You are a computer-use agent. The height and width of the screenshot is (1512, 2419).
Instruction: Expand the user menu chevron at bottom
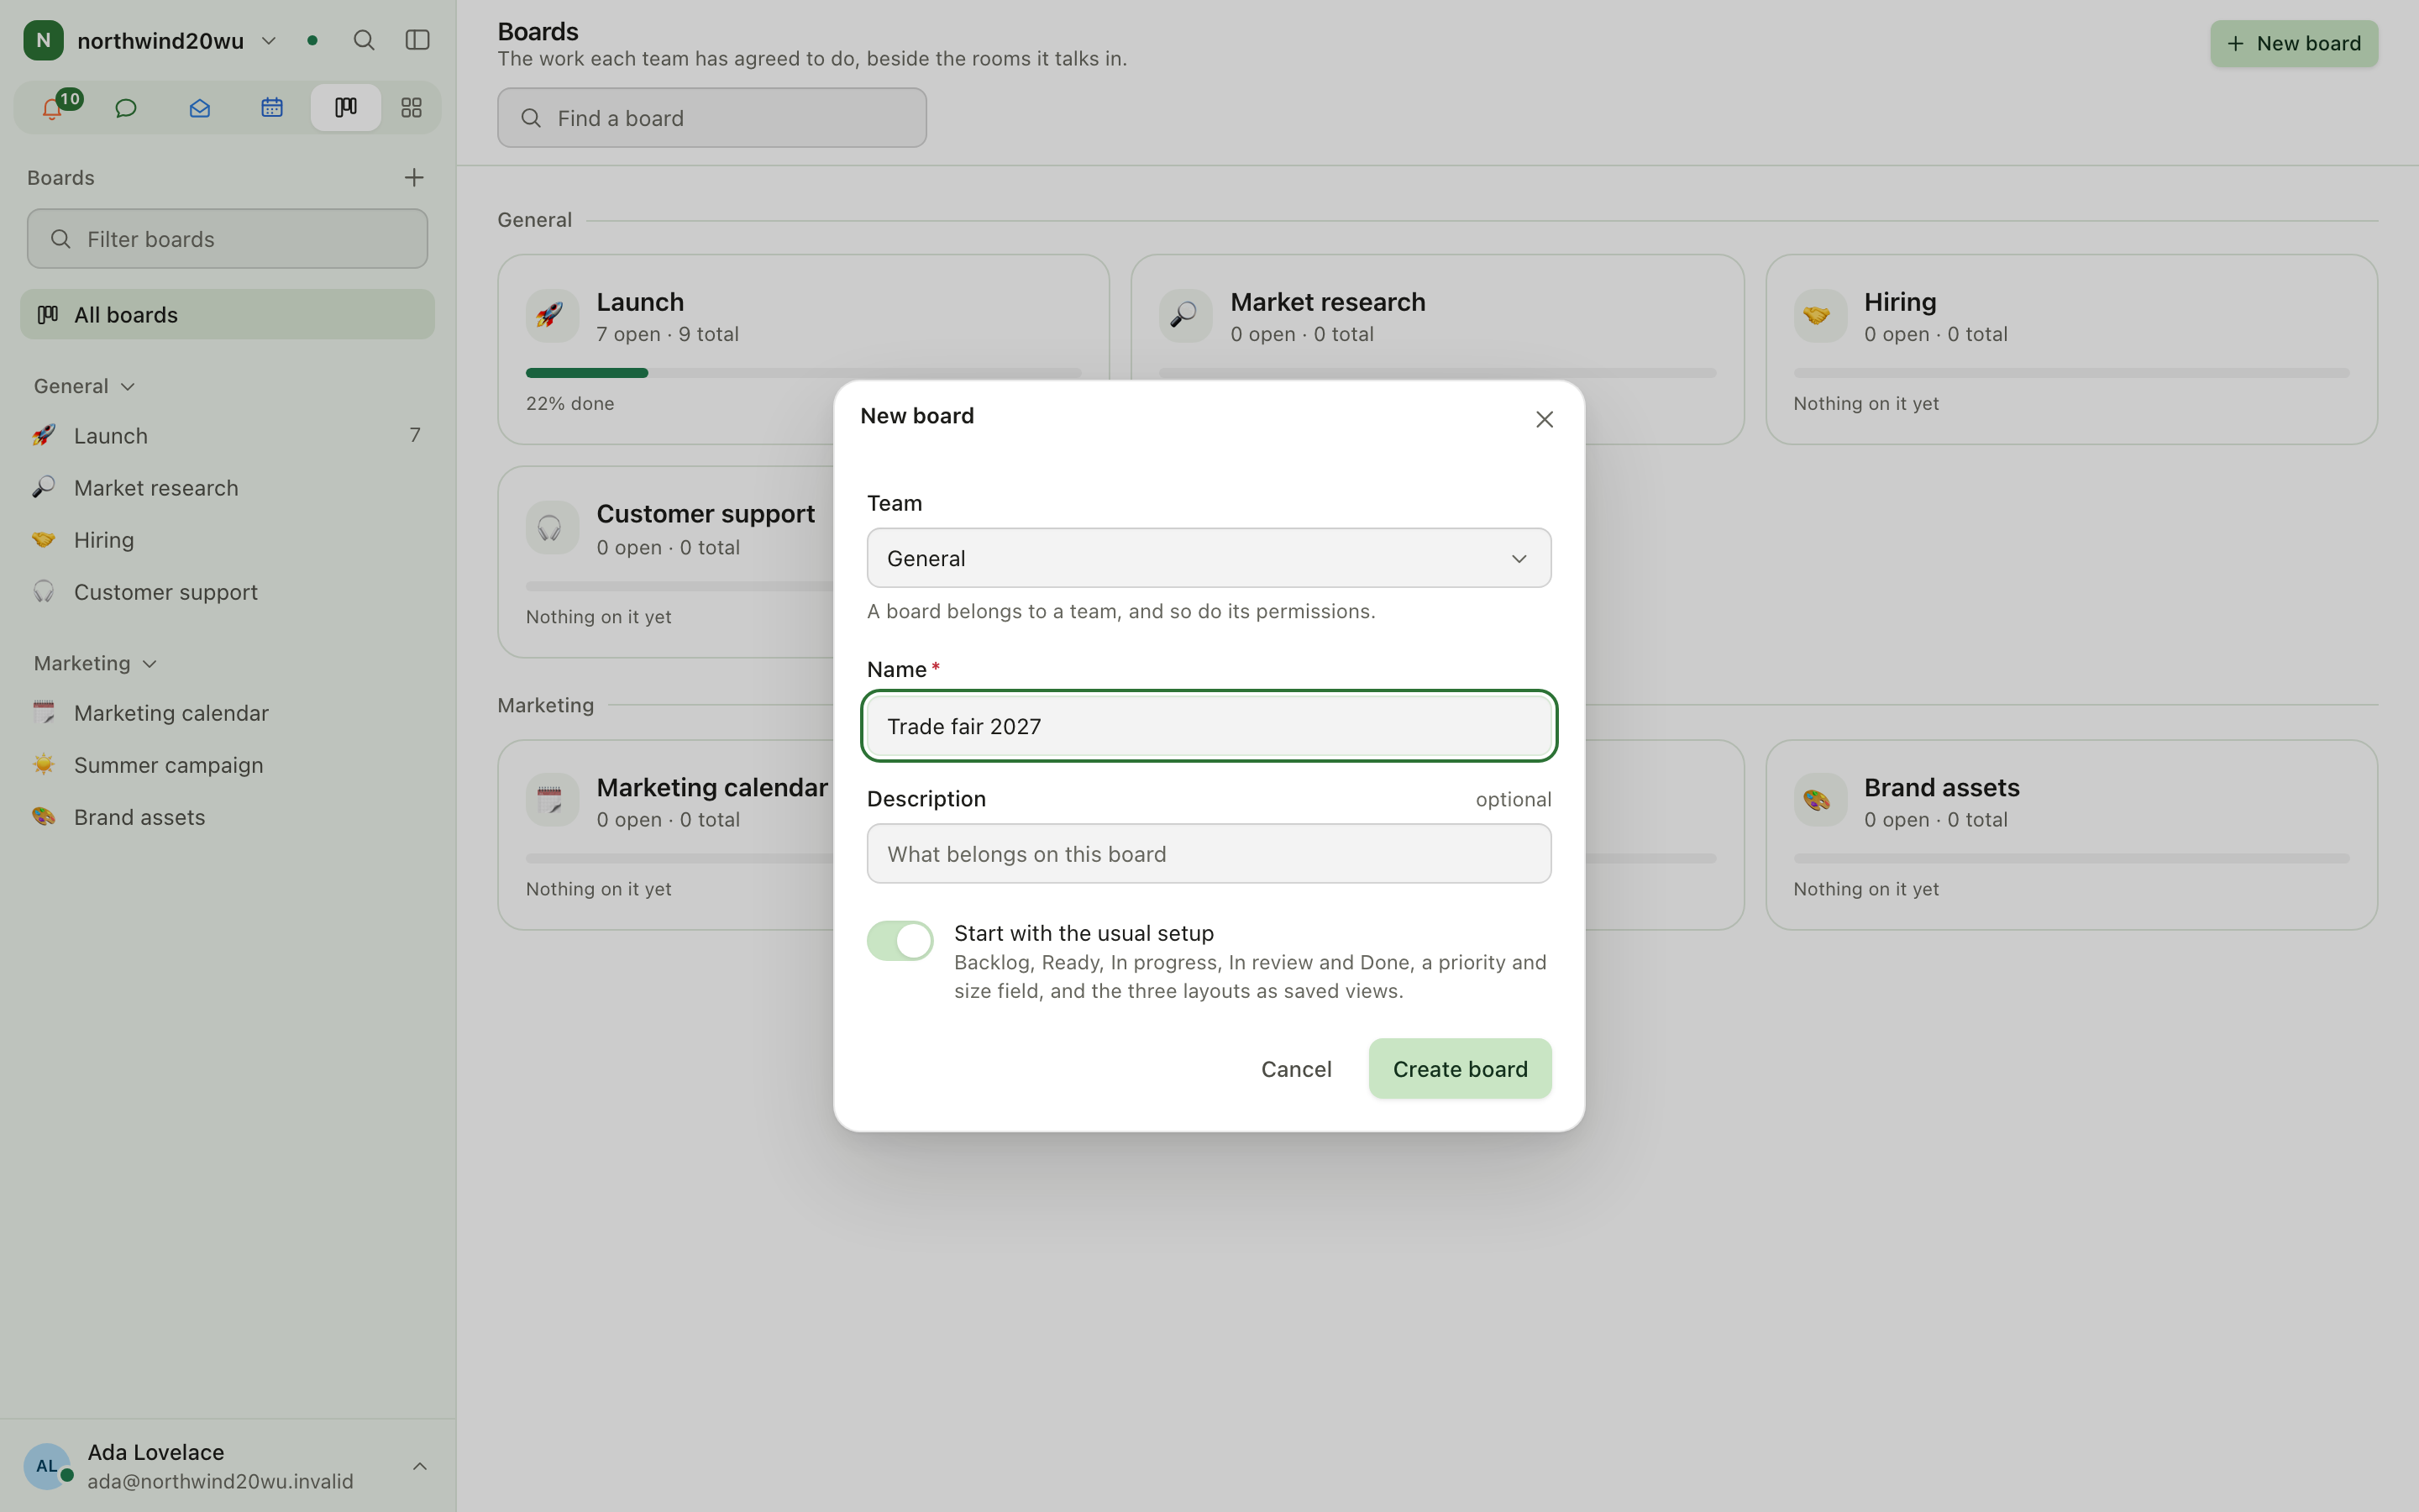420,1466
